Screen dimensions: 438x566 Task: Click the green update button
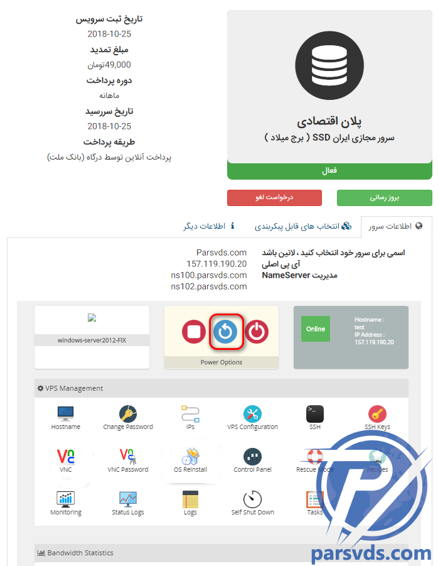pos(384,198)
